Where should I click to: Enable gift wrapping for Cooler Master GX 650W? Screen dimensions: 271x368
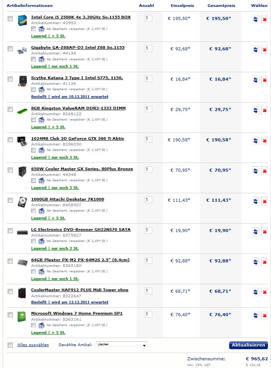tap(33, 181)
